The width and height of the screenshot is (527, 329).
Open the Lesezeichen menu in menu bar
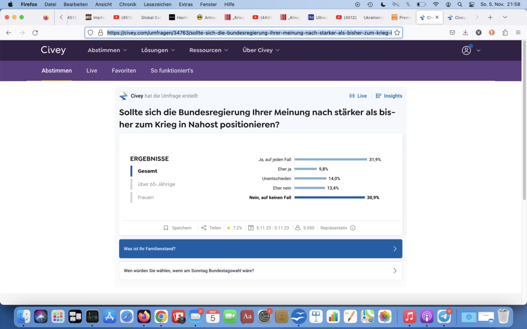(x=157, y=4)
